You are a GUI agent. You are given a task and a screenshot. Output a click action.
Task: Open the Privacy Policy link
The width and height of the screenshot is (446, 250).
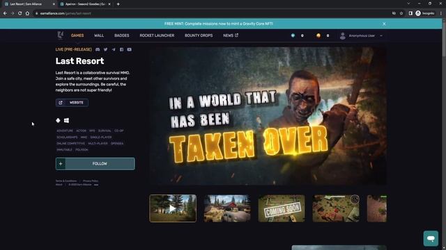[91, 181]
